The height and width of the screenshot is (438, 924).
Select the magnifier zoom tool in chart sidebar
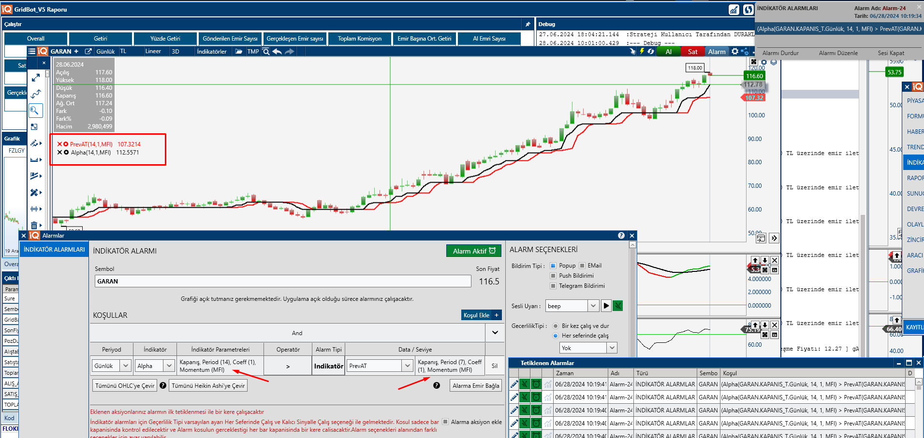pos(34,111)
